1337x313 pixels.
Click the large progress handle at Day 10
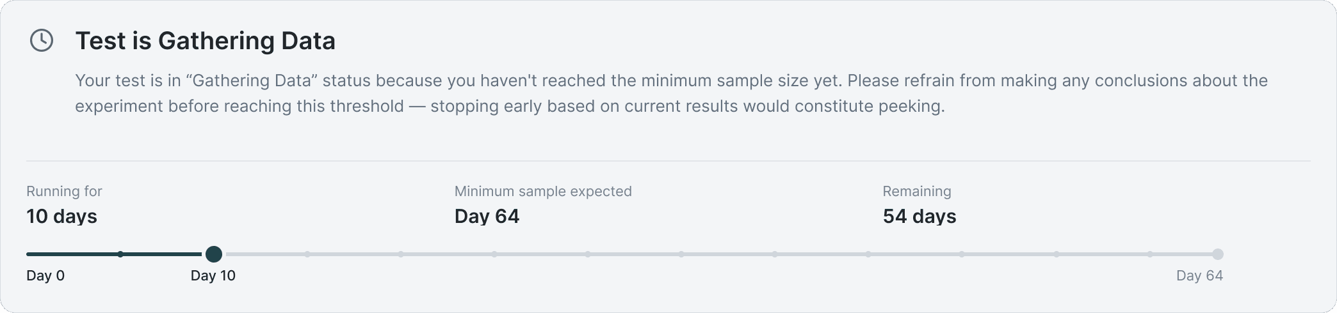pyautogui.click(x=214, y=254)
